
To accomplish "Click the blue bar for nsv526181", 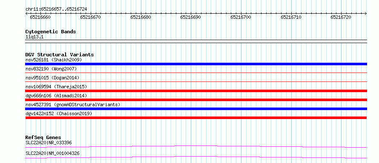I will pyautogui.click(x=196, y=64).
